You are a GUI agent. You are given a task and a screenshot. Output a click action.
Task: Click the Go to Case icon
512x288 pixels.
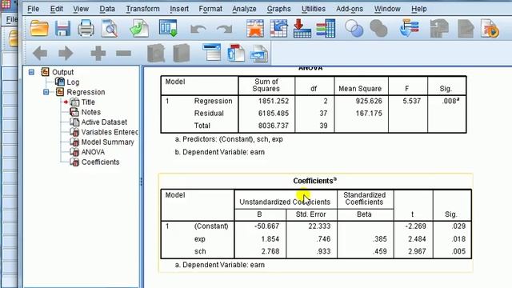pos(278,29)
